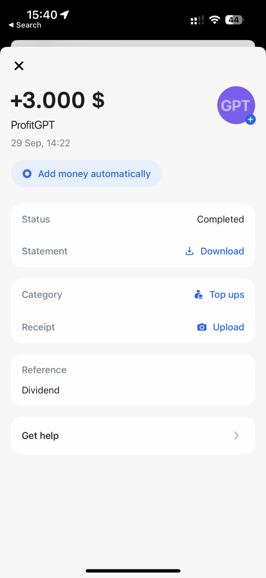
Task: Tap the Dividend reference text
Action: 41,390
